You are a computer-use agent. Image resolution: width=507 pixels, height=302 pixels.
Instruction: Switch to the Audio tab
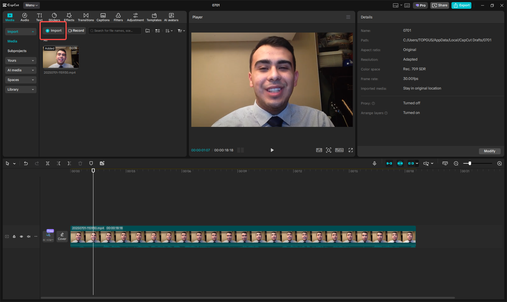[x=24, y=17]
